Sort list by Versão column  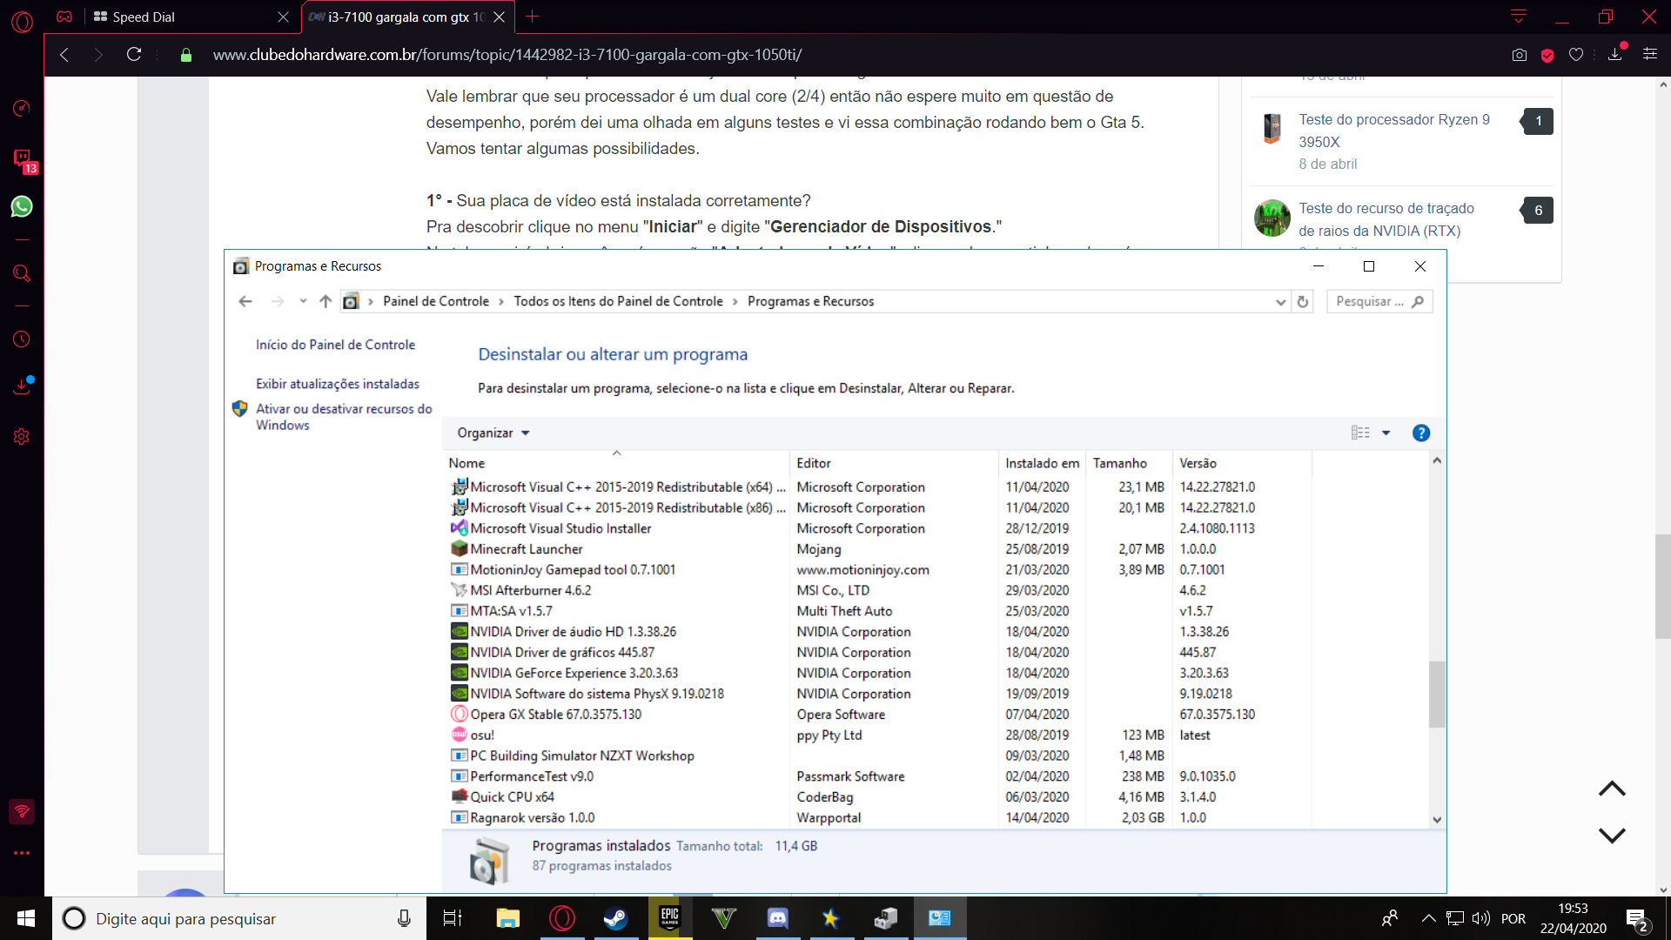[1241, 463]
